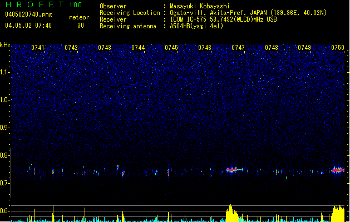
Task: Click the 0742 time marker
Action: [71, 48]
